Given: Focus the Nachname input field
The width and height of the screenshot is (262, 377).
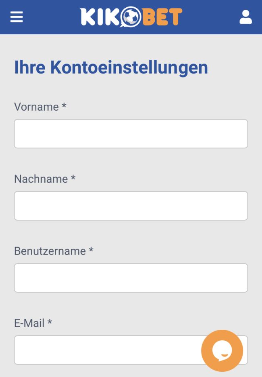Looking at the screenshot, I should [x=131, y=206].
